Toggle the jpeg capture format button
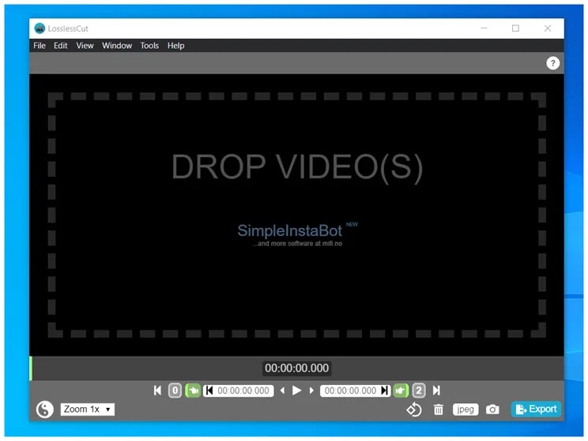 point(465,409)
